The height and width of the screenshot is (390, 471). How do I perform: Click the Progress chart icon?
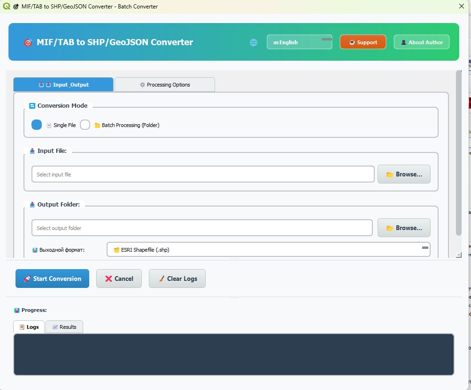17,310
